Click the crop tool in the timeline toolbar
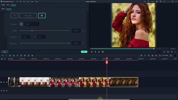Screen dimensions: 178x100 tap(17, 56)
